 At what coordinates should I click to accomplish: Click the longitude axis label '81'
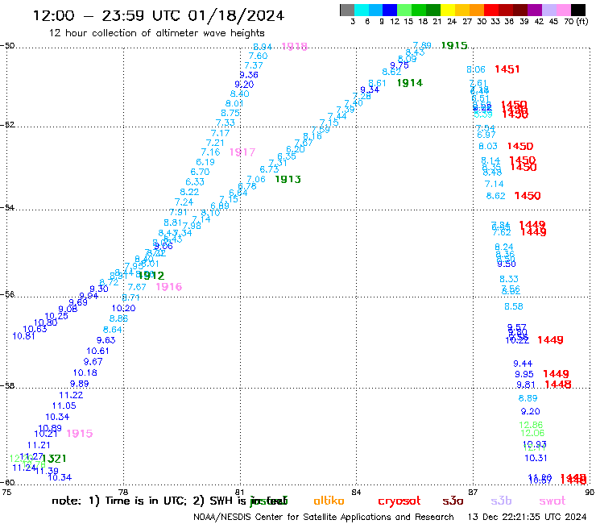(240, 492)
